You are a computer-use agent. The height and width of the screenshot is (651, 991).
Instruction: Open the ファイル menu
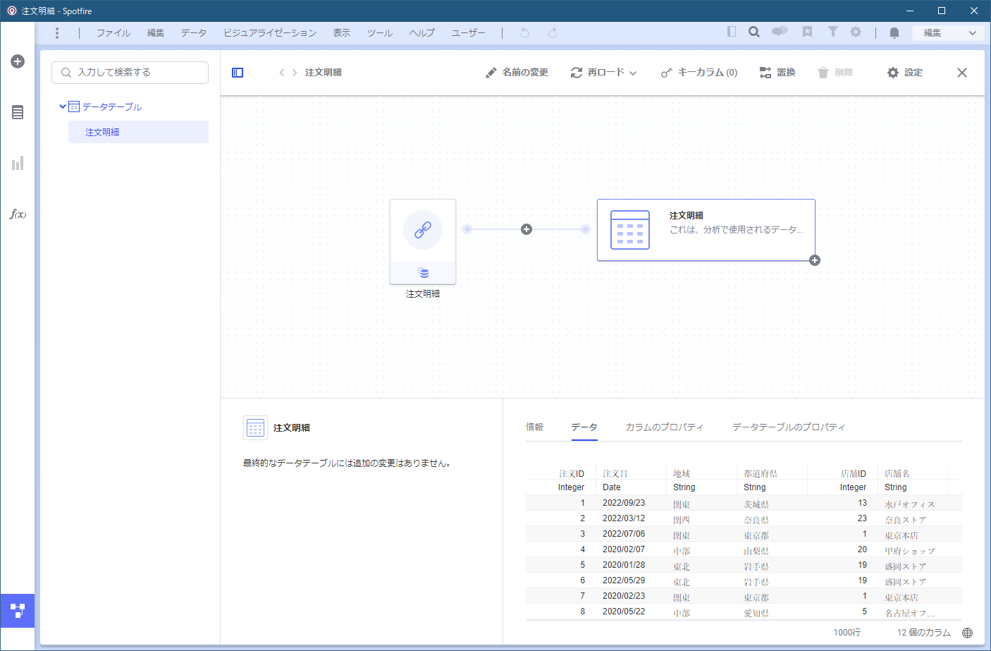click(x=113, y=33)
